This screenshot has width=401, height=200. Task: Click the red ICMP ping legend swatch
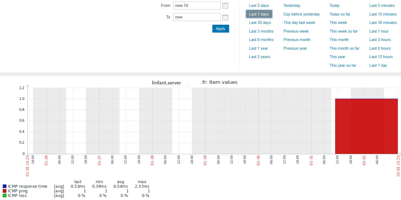[4, 191]
